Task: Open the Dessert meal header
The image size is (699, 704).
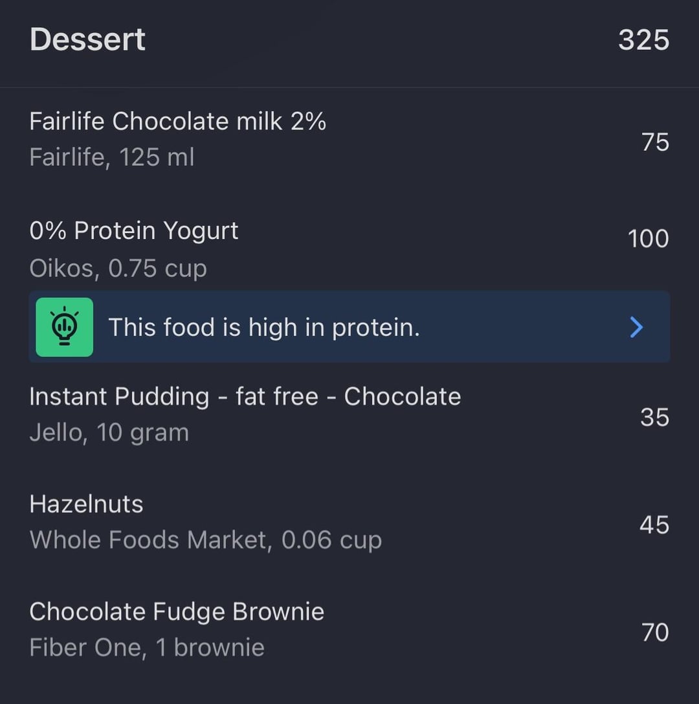Action: coord(88,40)
